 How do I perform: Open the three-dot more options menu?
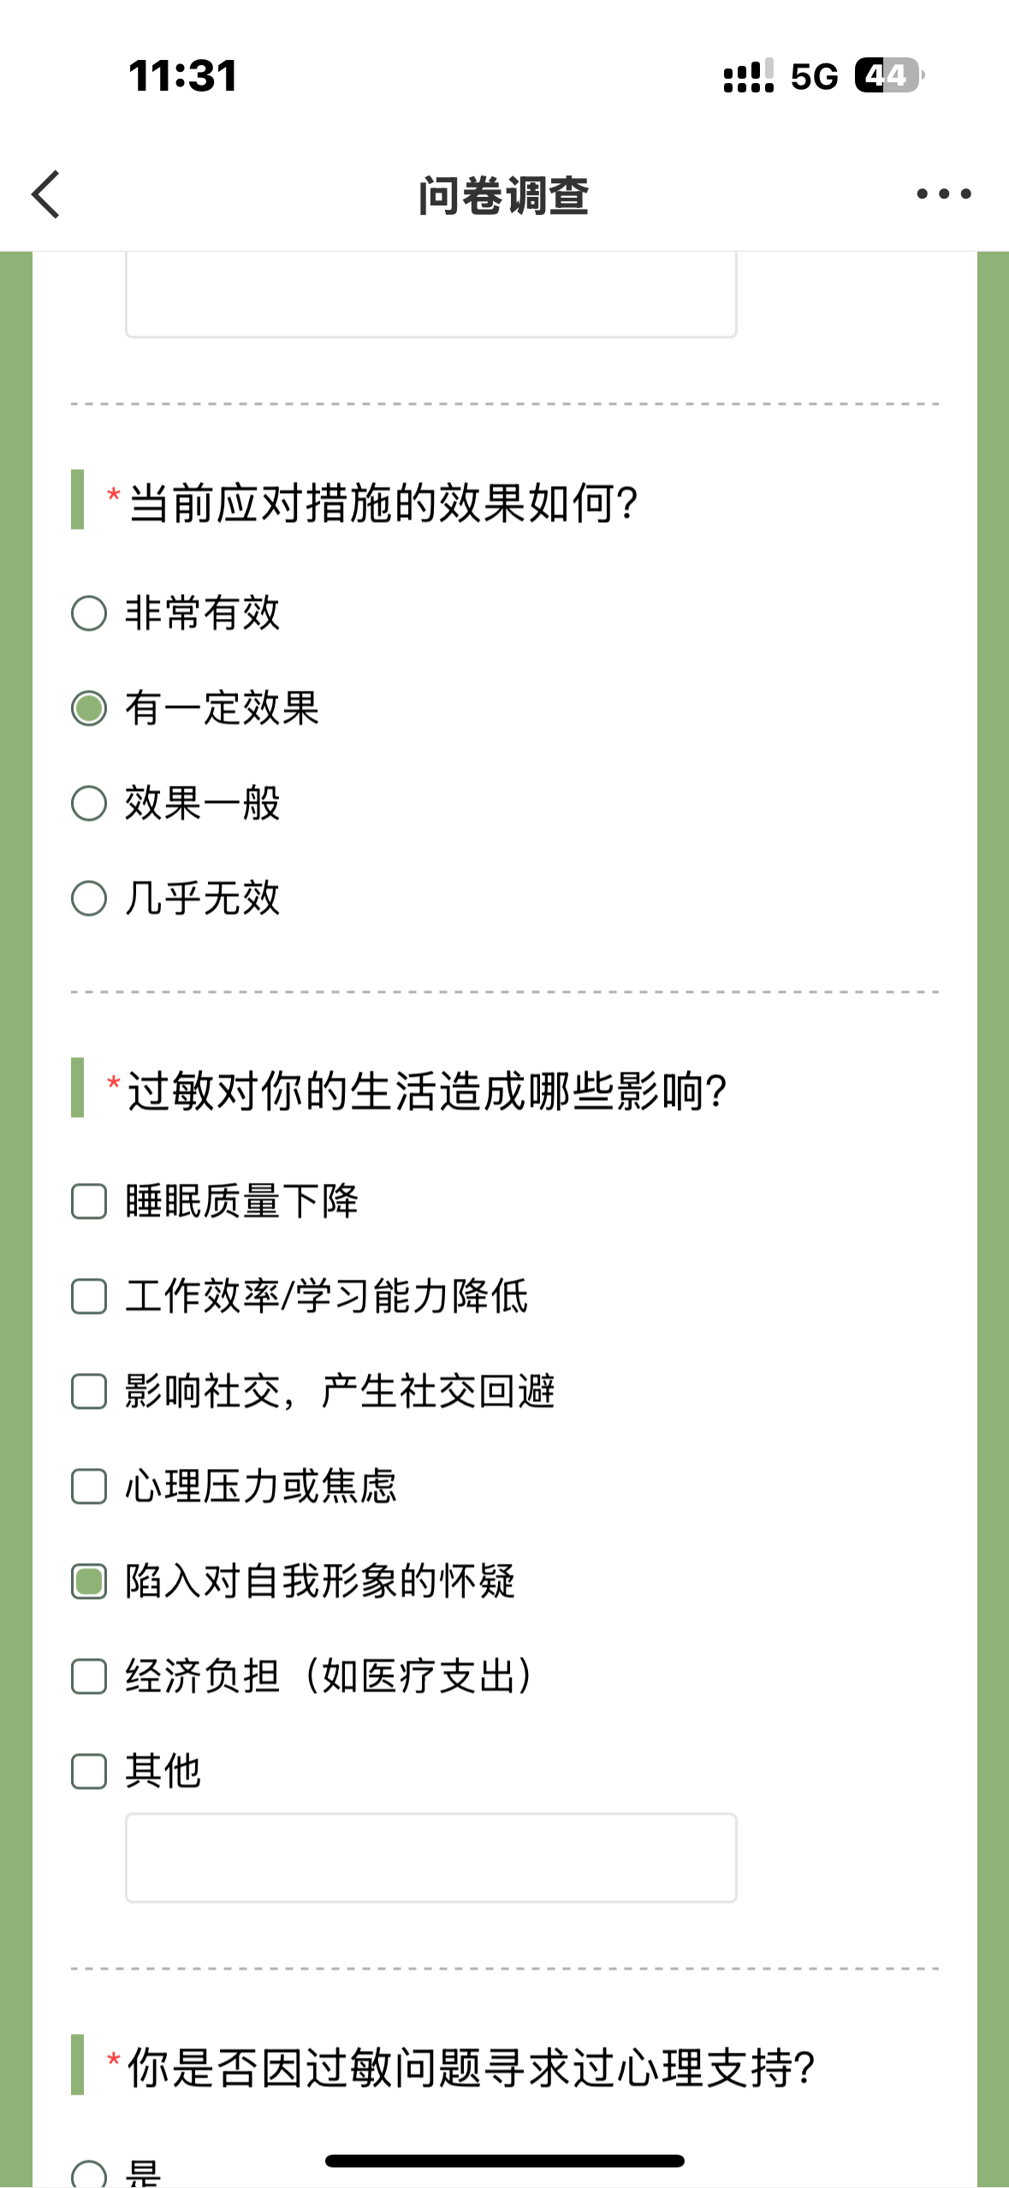click(x=943, y=194)
